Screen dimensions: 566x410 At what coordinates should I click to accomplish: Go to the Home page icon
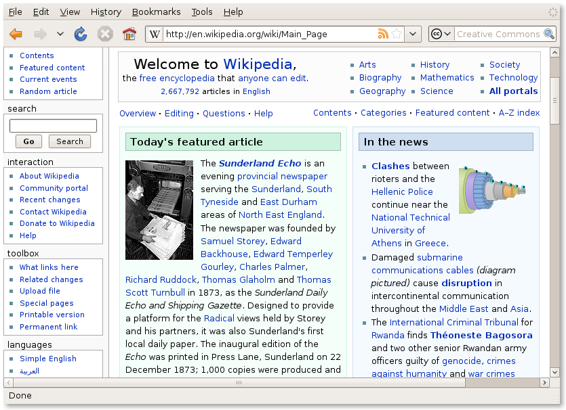(129, 35)
